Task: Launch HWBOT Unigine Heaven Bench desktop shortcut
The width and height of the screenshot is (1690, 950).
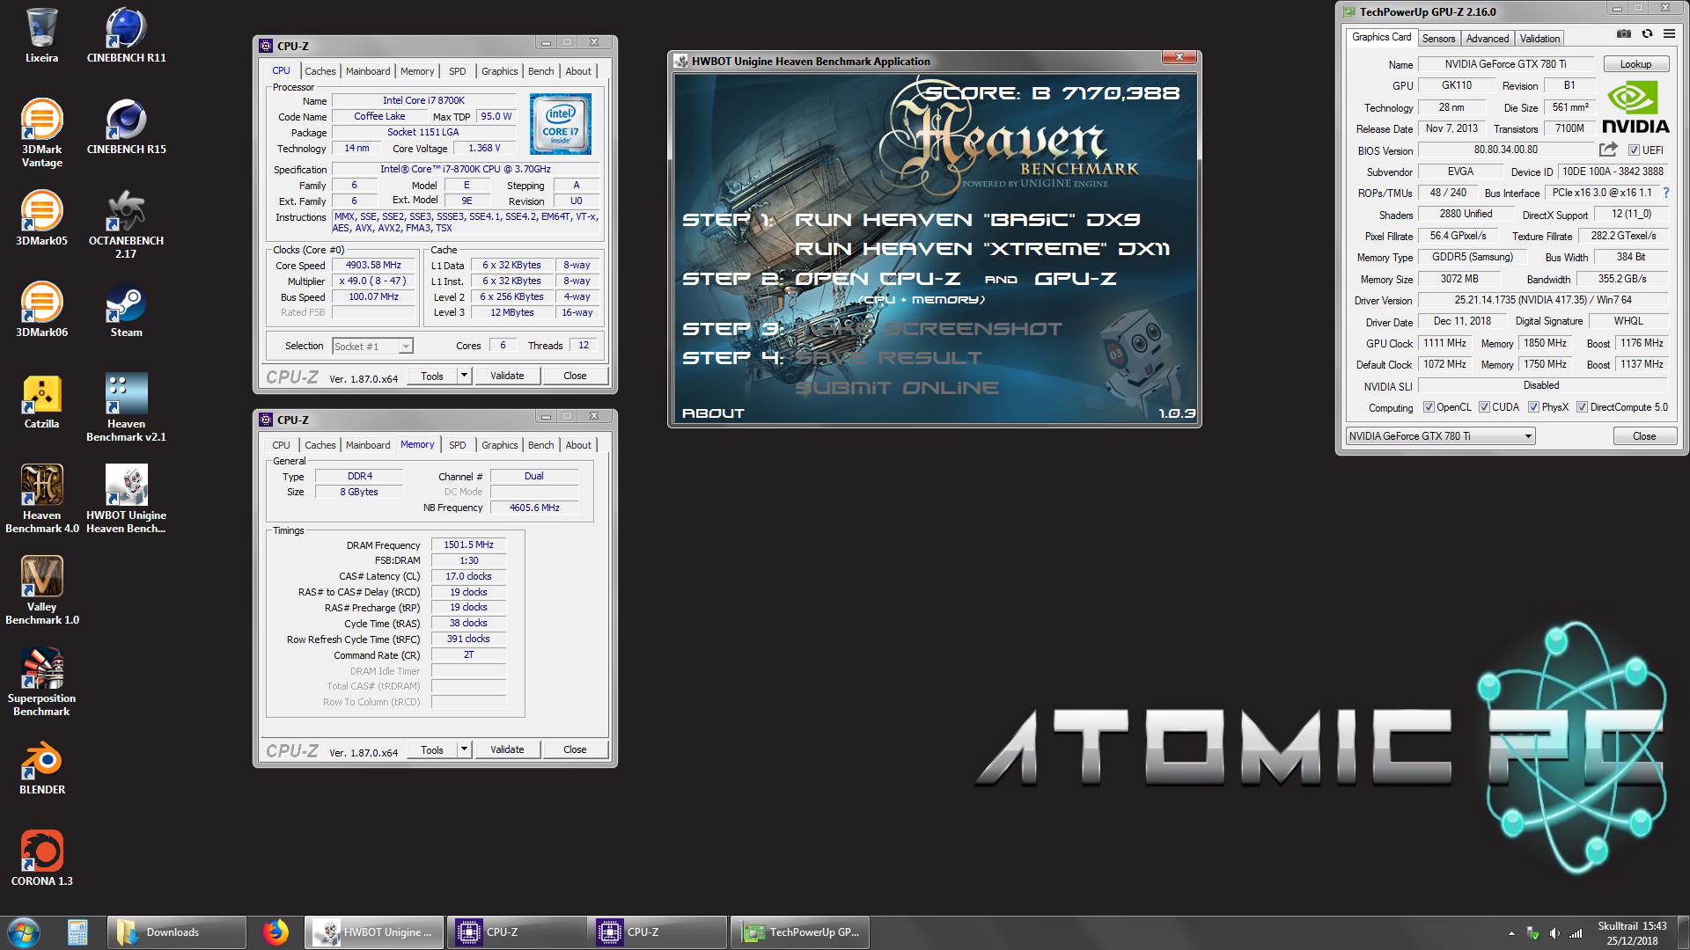Action: pyautogui.click(x=126, y=499)
